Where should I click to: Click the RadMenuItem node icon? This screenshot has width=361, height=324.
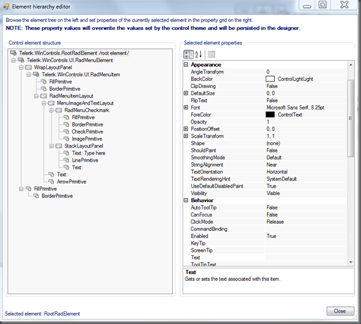pyautogui.click(x=36, y=74)
